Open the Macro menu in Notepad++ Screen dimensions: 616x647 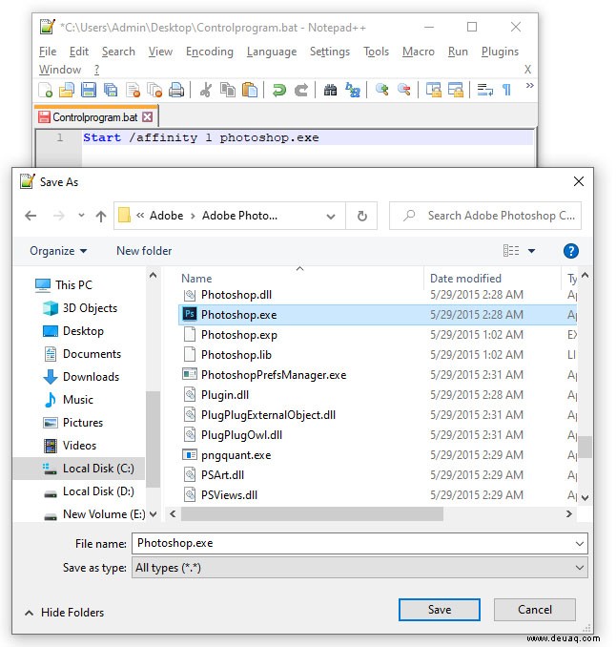click(x=418, y=52)
